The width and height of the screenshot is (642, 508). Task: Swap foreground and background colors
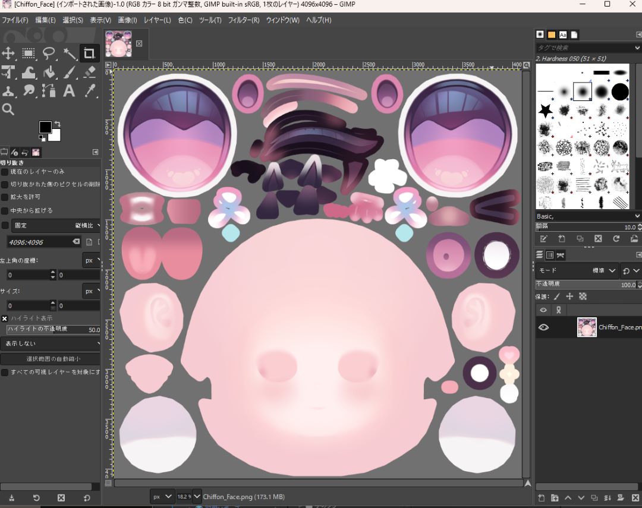(58, 124)
